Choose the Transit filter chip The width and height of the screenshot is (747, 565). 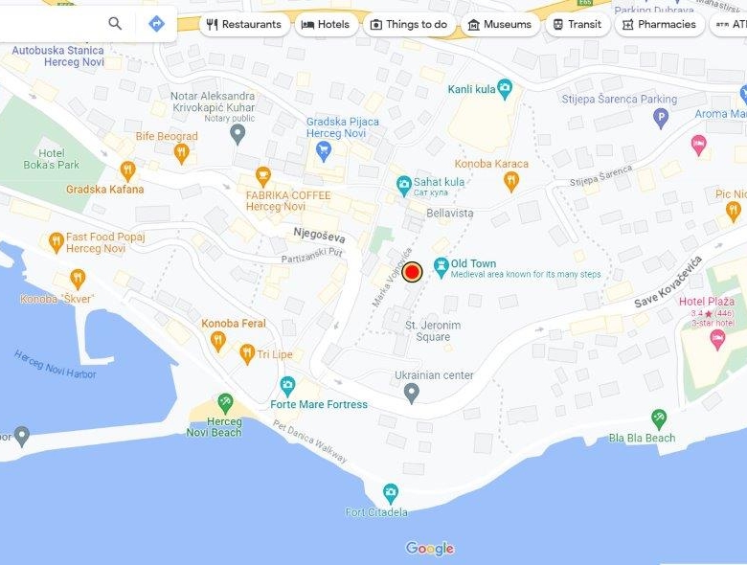tap(577, 24)
